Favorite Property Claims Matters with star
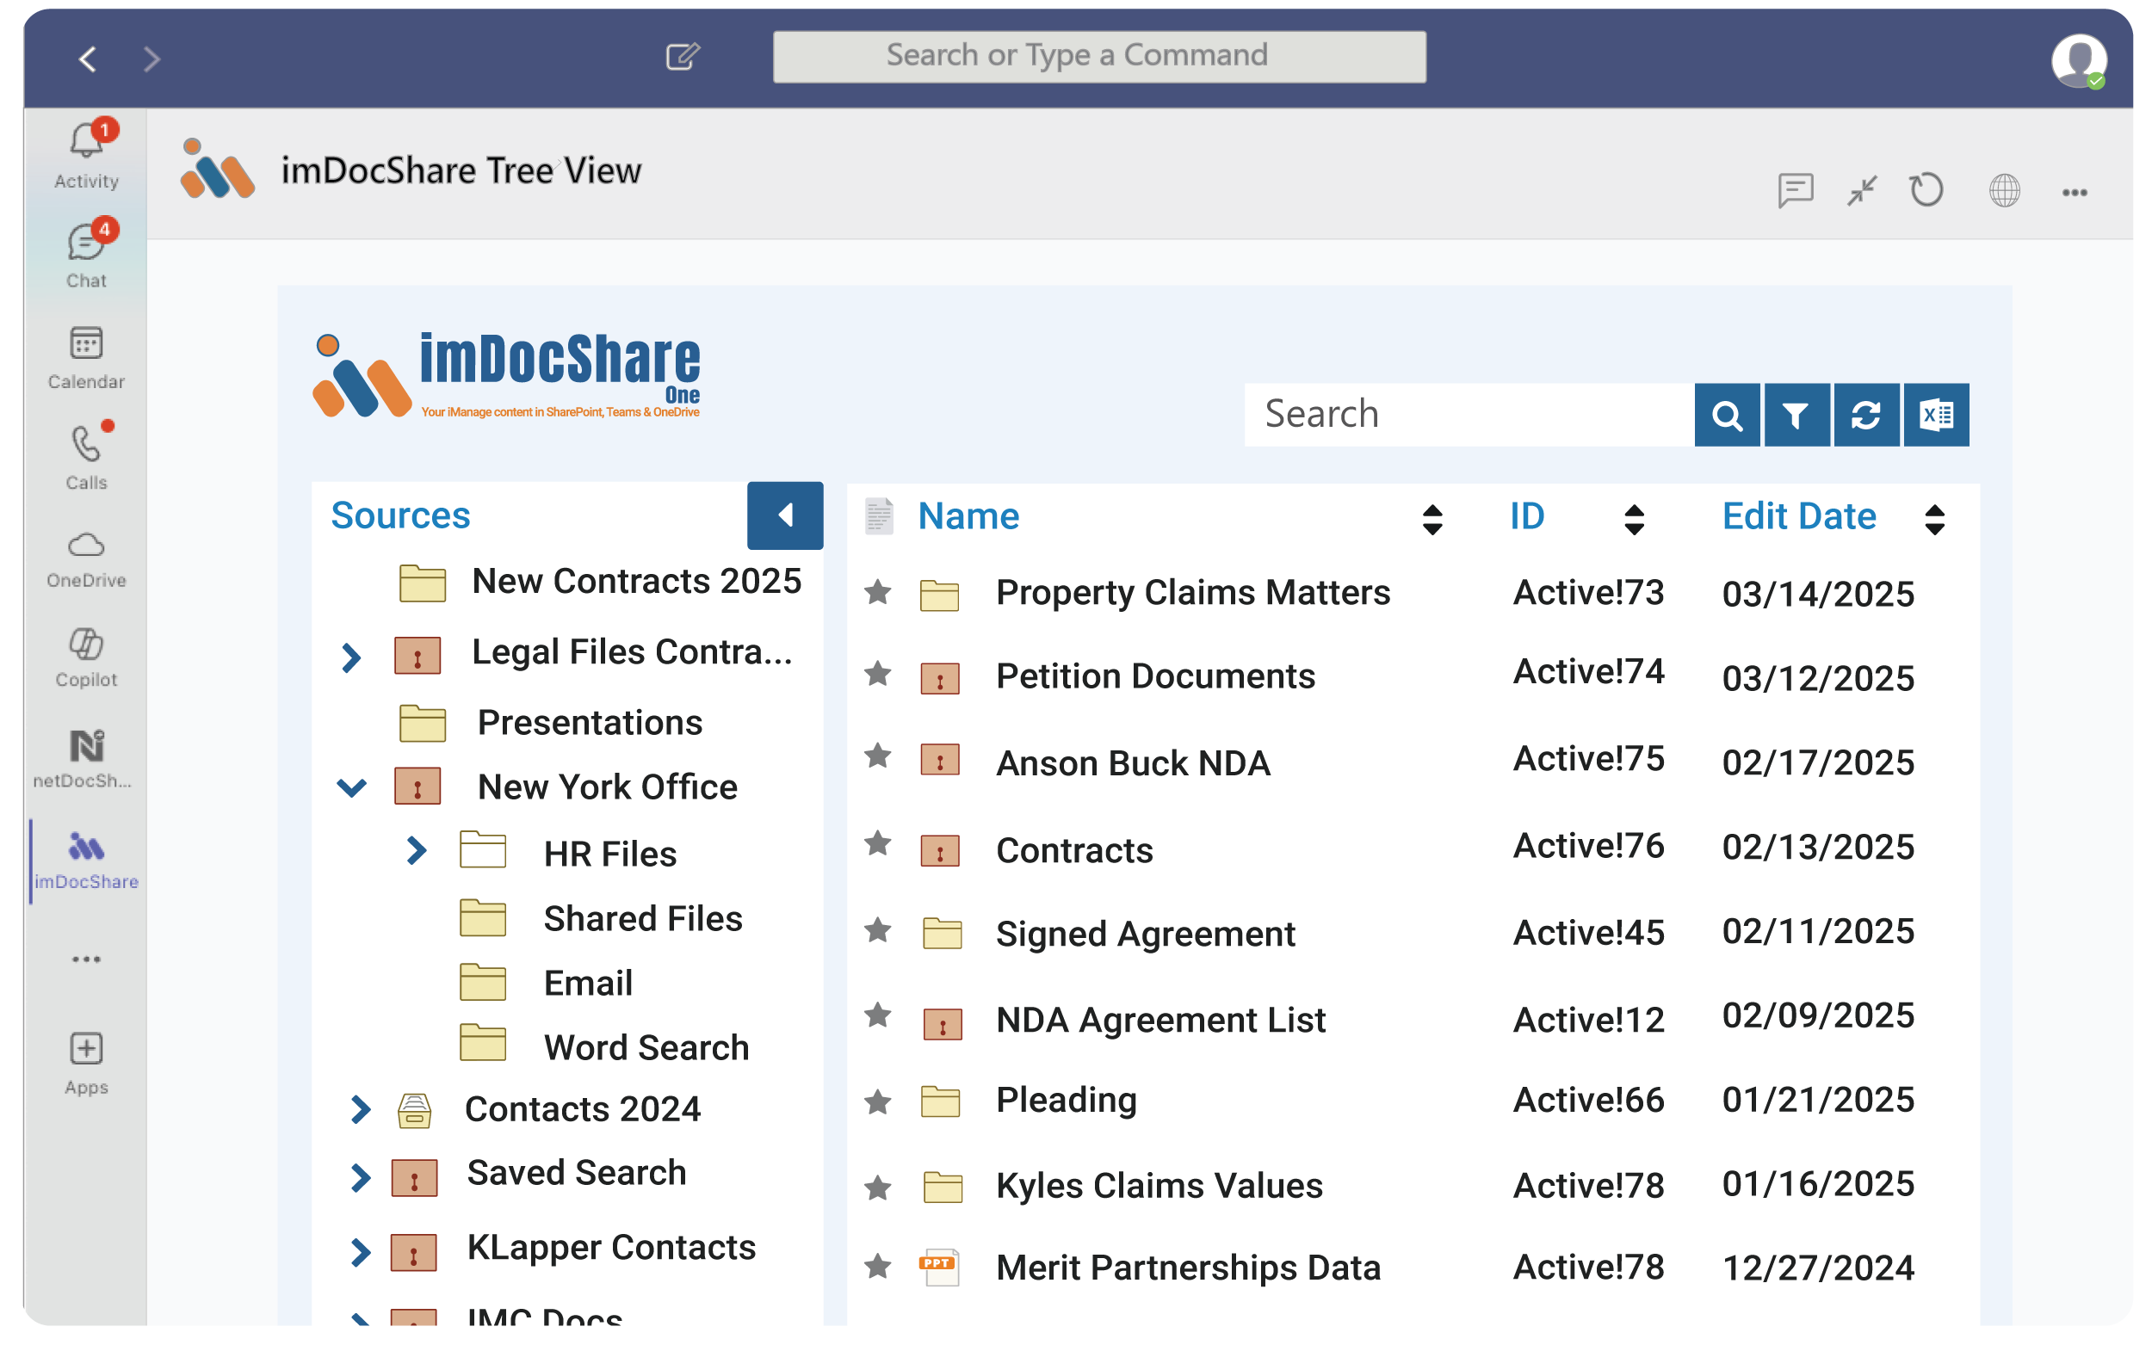 click(878, 591)
